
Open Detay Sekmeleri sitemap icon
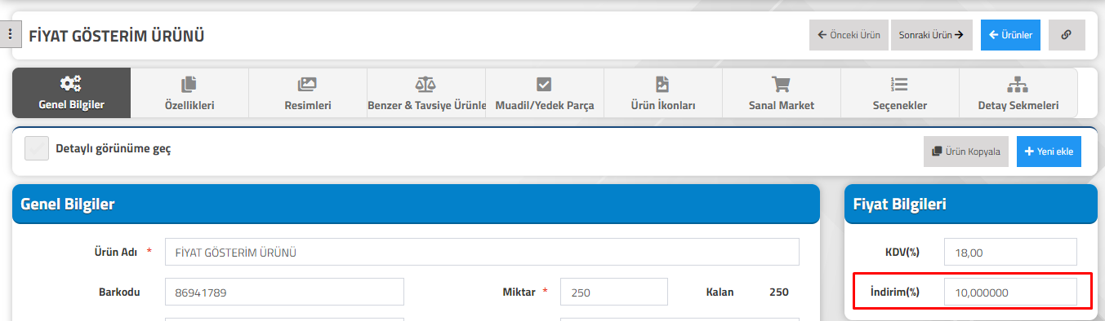(1018, 84)
